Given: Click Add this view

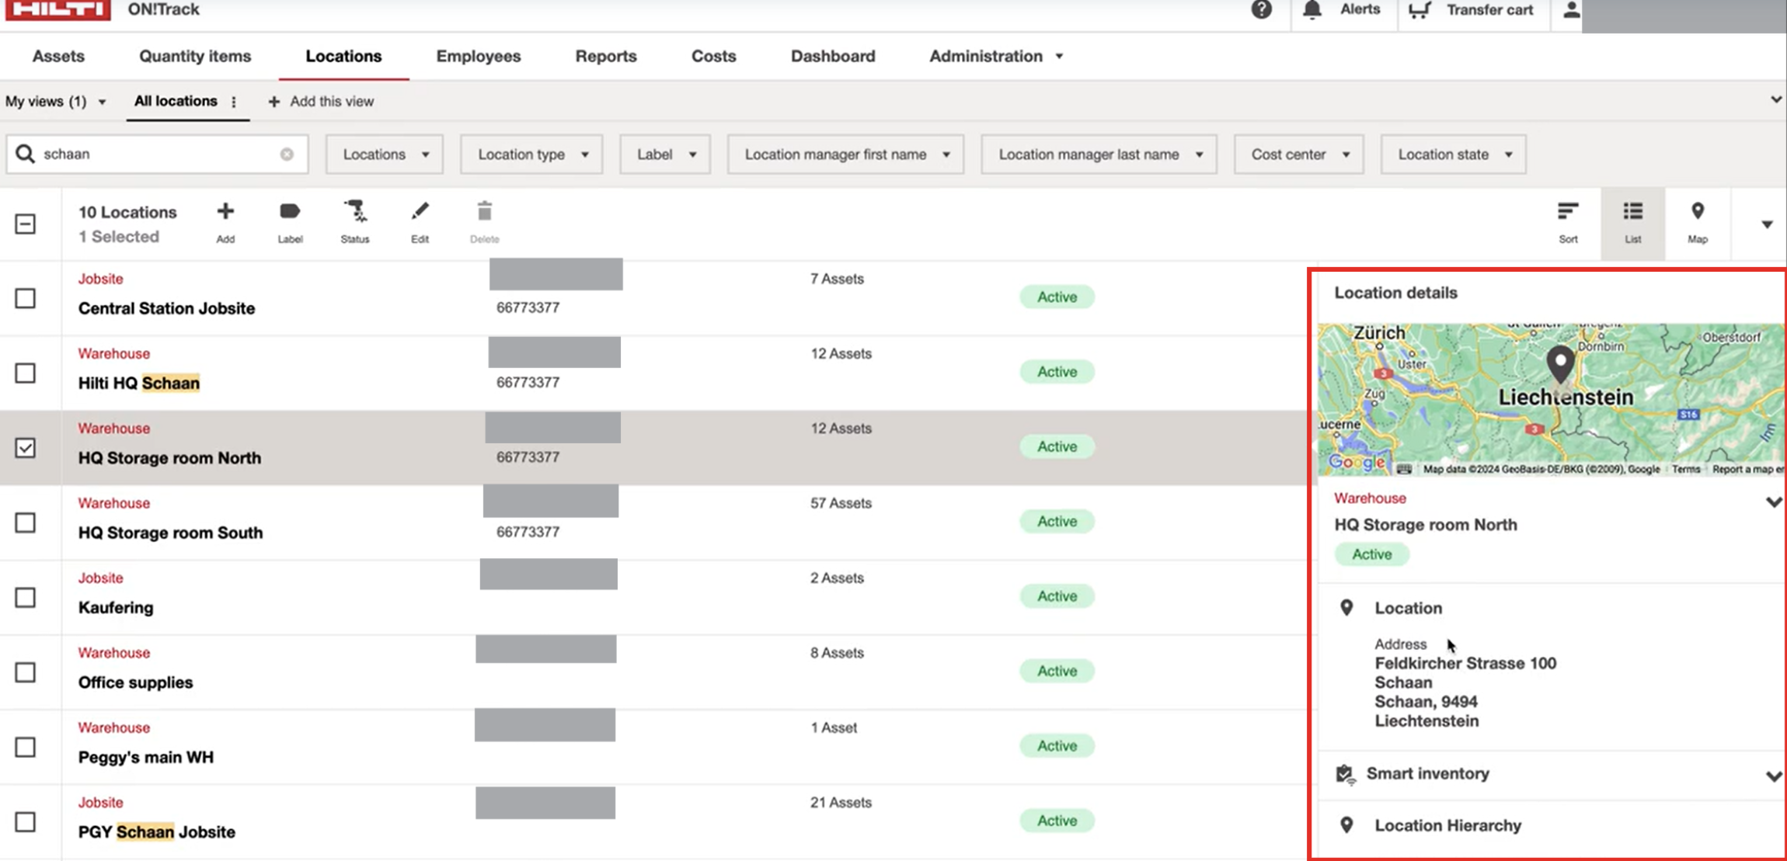Looking at the screenshot, I should click(x=321, y=102).
